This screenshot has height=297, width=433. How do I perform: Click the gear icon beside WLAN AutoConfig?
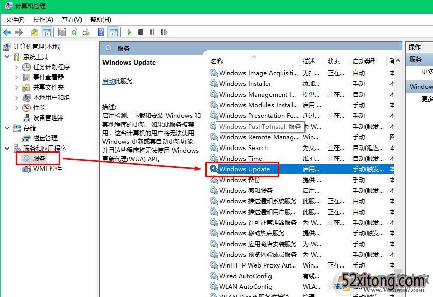point(213,286)
